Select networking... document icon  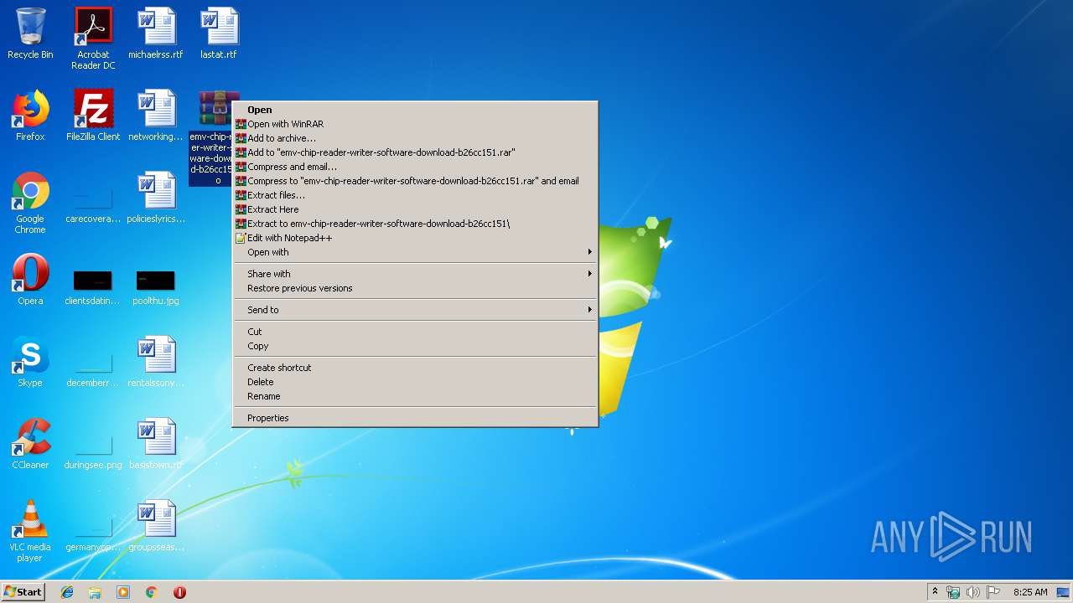tap(156, 116)
